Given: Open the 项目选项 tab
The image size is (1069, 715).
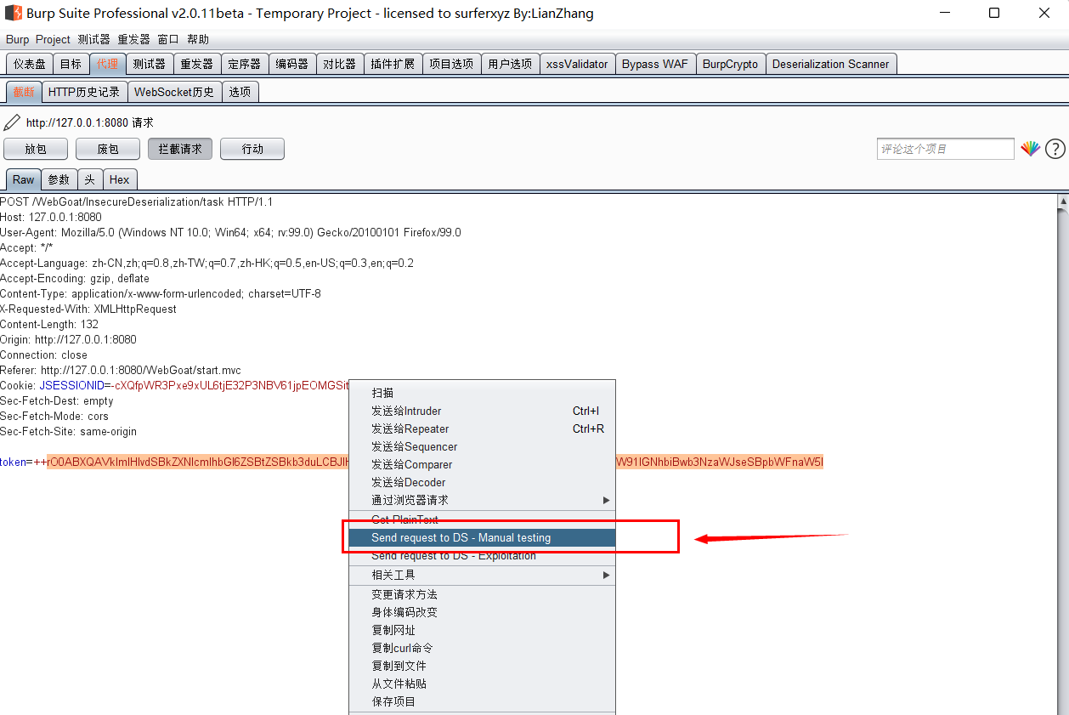Looking at the screenshot, I should click(451, 64).
